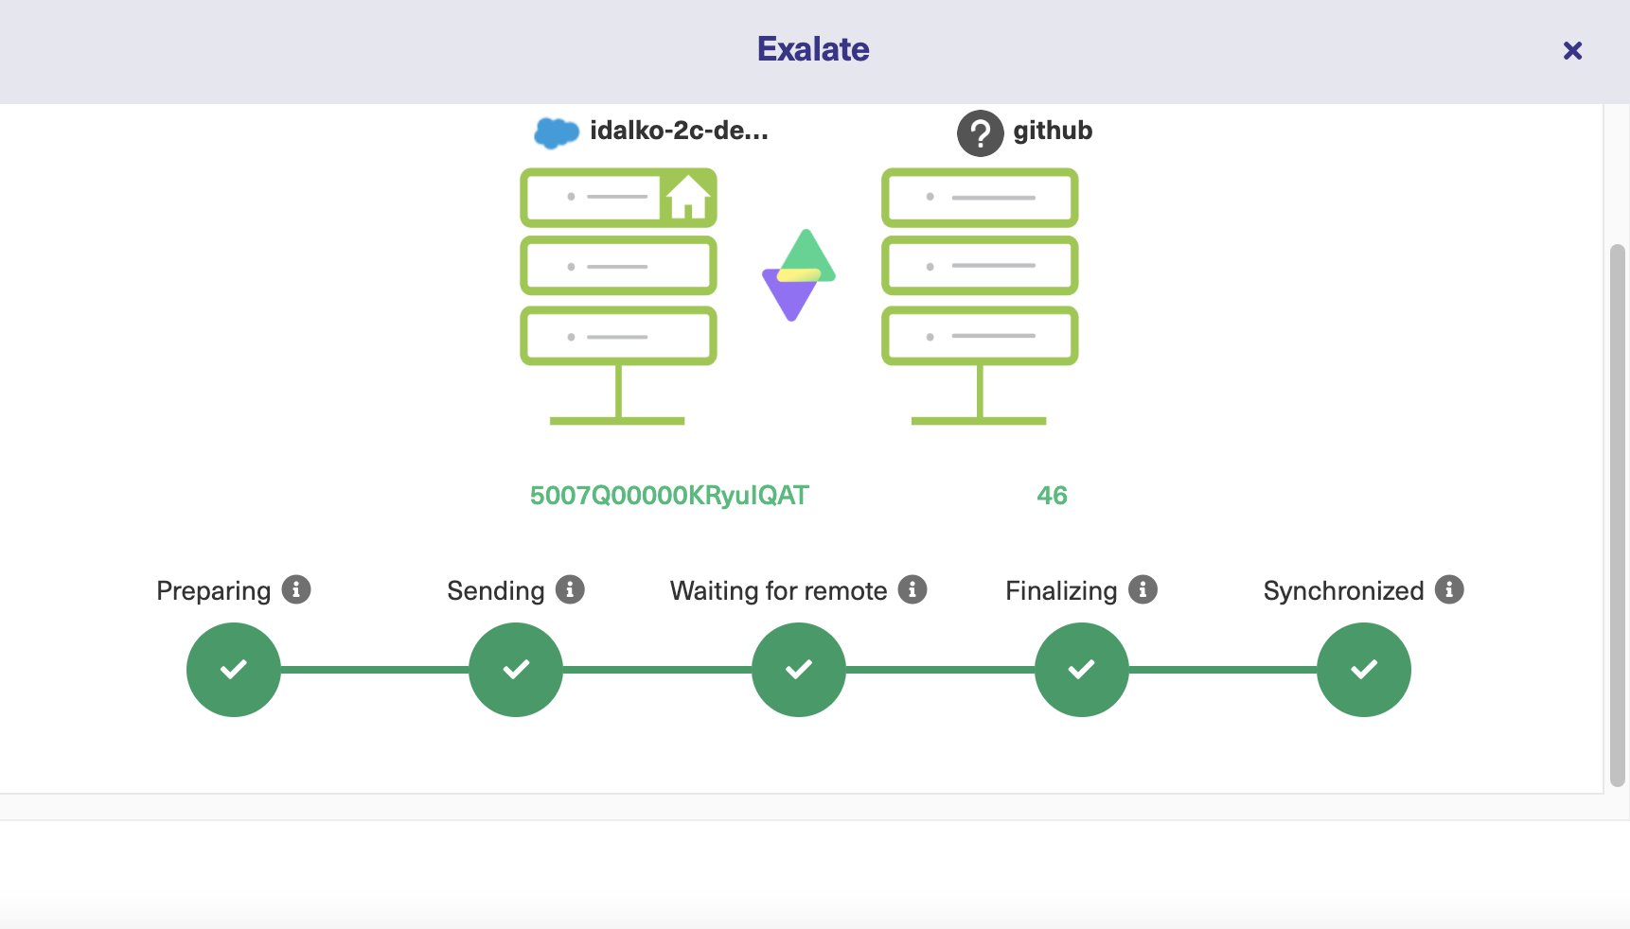This screenshot has height=929, width=1630.
Task: Click the home icon on local server
Action: 688,197
